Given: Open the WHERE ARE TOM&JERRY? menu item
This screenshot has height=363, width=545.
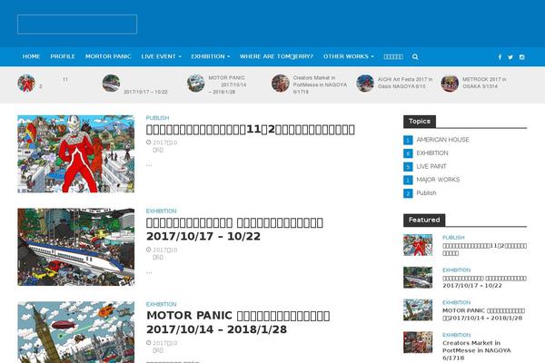Looking at the screenshot, I should pos(276,56).
